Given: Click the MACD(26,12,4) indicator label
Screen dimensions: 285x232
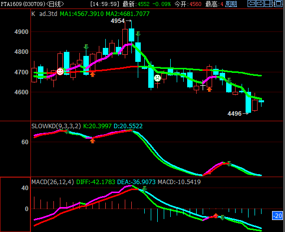Looking at the screenshot, I should tap(53, 182).
